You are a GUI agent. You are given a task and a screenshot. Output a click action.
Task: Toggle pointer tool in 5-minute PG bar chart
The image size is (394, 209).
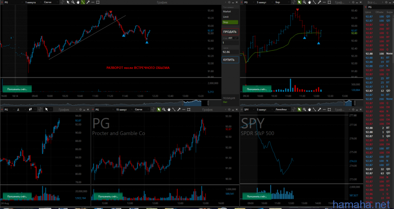tap(300, 2)
